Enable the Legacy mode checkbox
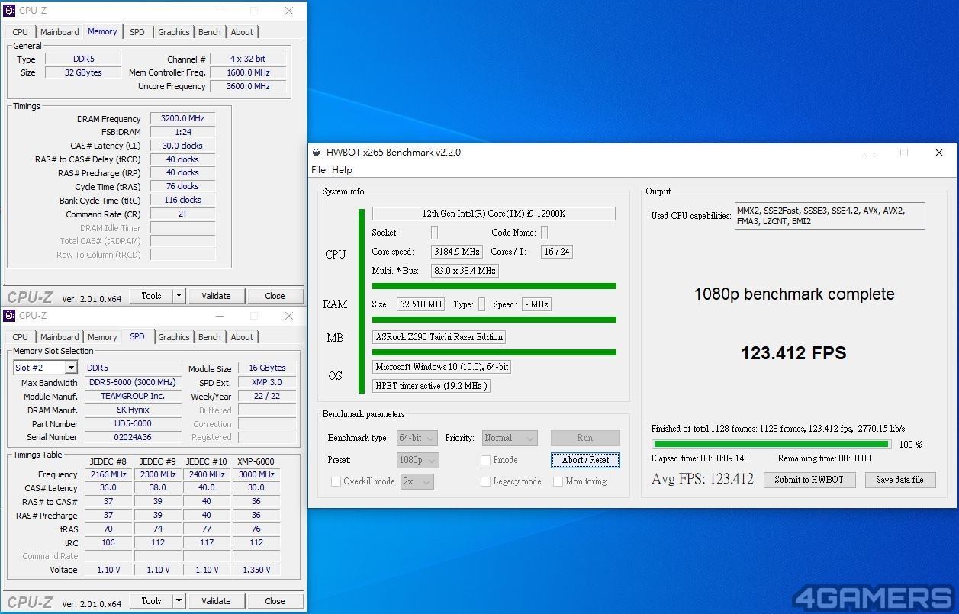 (485, 481)
